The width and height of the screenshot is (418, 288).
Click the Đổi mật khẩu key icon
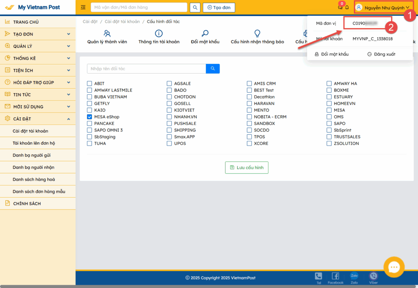click(x=205, y=33)
